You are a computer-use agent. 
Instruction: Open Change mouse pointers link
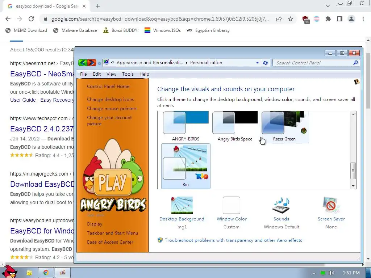tap(112, 108)
